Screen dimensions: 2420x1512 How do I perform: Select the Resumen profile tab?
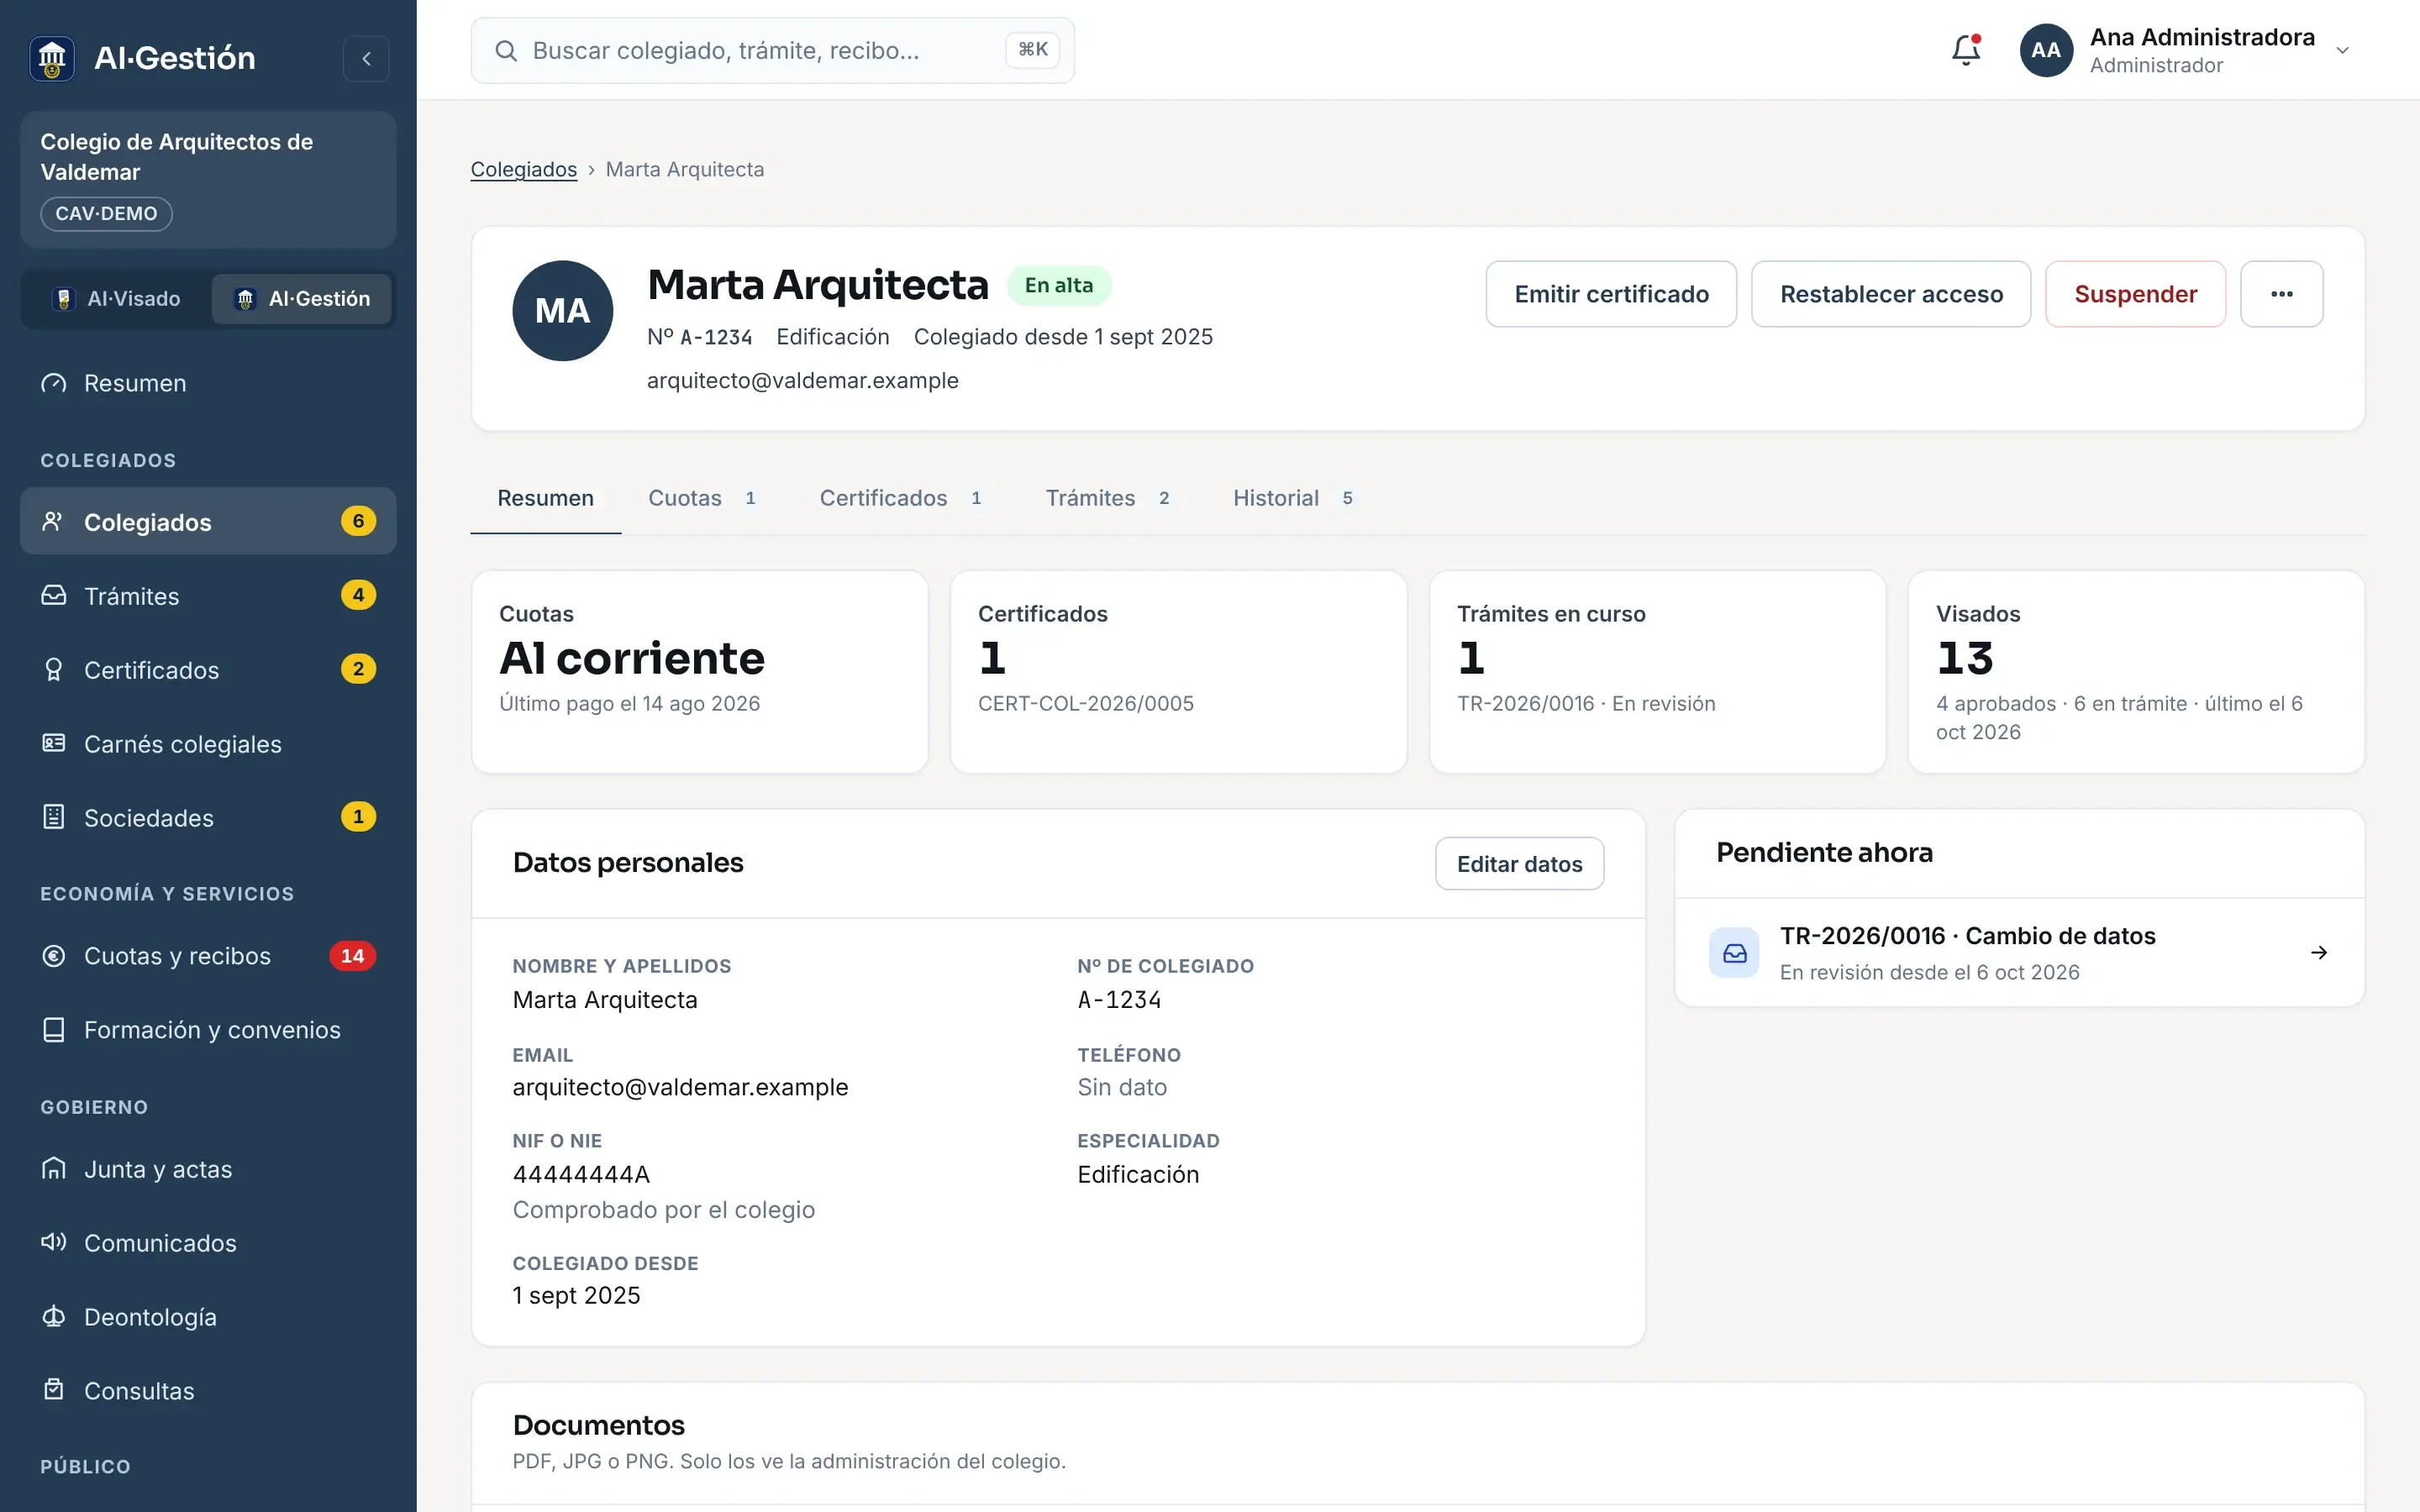545,498
